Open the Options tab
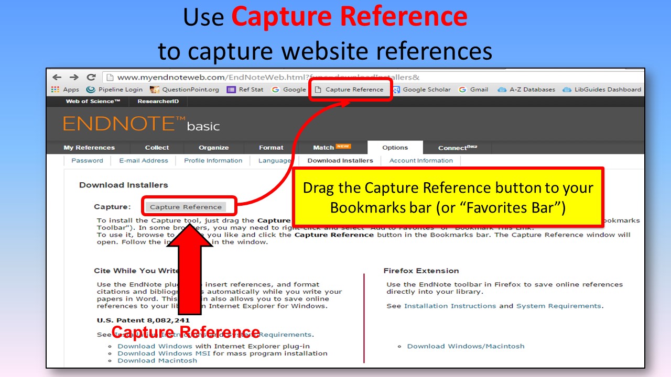The width and height of the screenshot is (671, 377). pyautogui.click(x=395, y=147)
